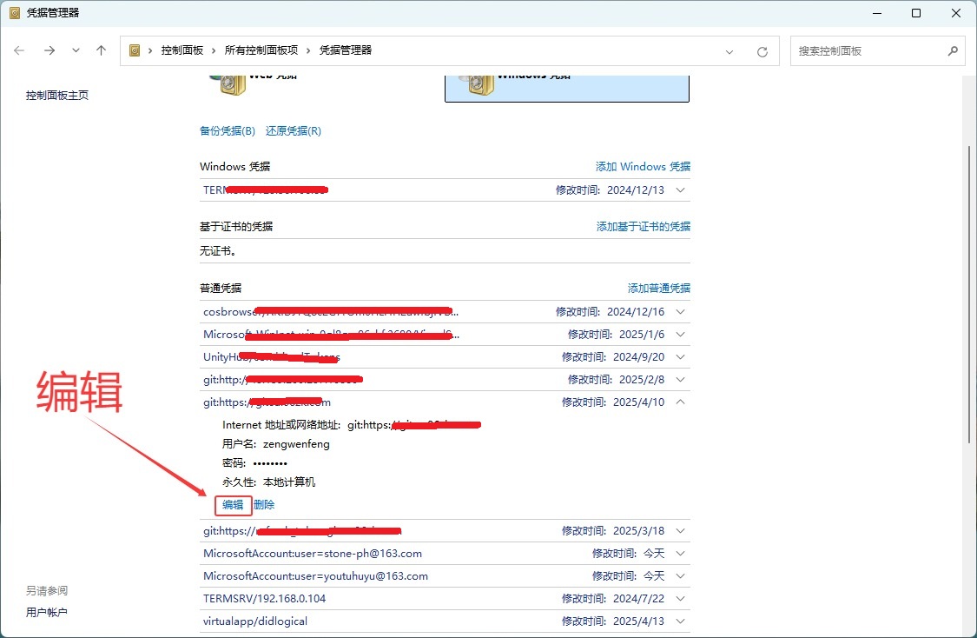Click the address bar Control Panel icon
Screen dimensions: 977x638
[x=135, y=50]
